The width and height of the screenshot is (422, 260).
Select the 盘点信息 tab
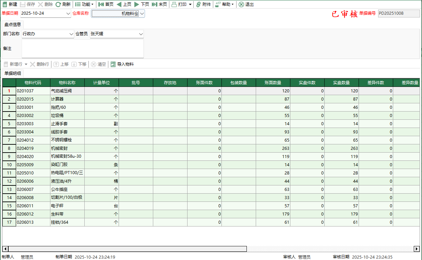(x=13, y=25)
